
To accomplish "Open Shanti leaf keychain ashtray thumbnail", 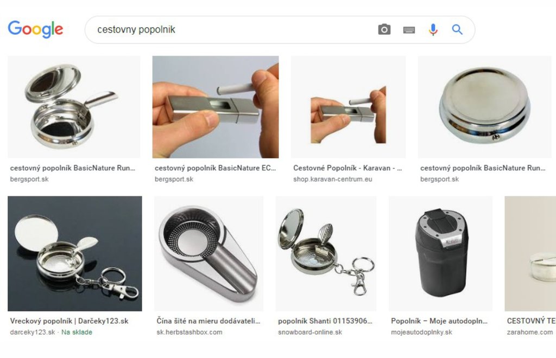I will coord(326,253).
